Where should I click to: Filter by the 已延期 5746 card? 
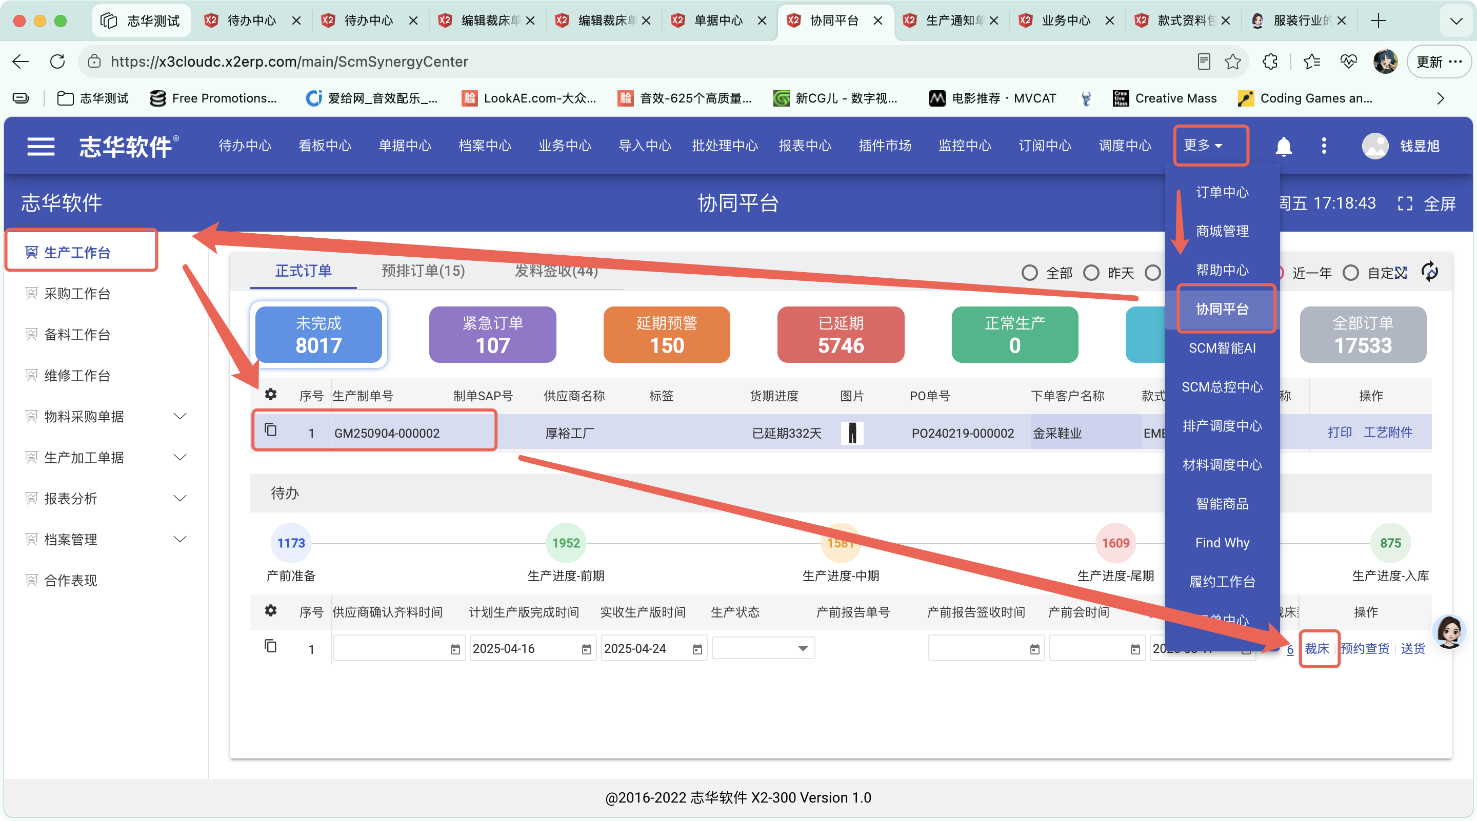pyautogui.click(x=841, y=334)
